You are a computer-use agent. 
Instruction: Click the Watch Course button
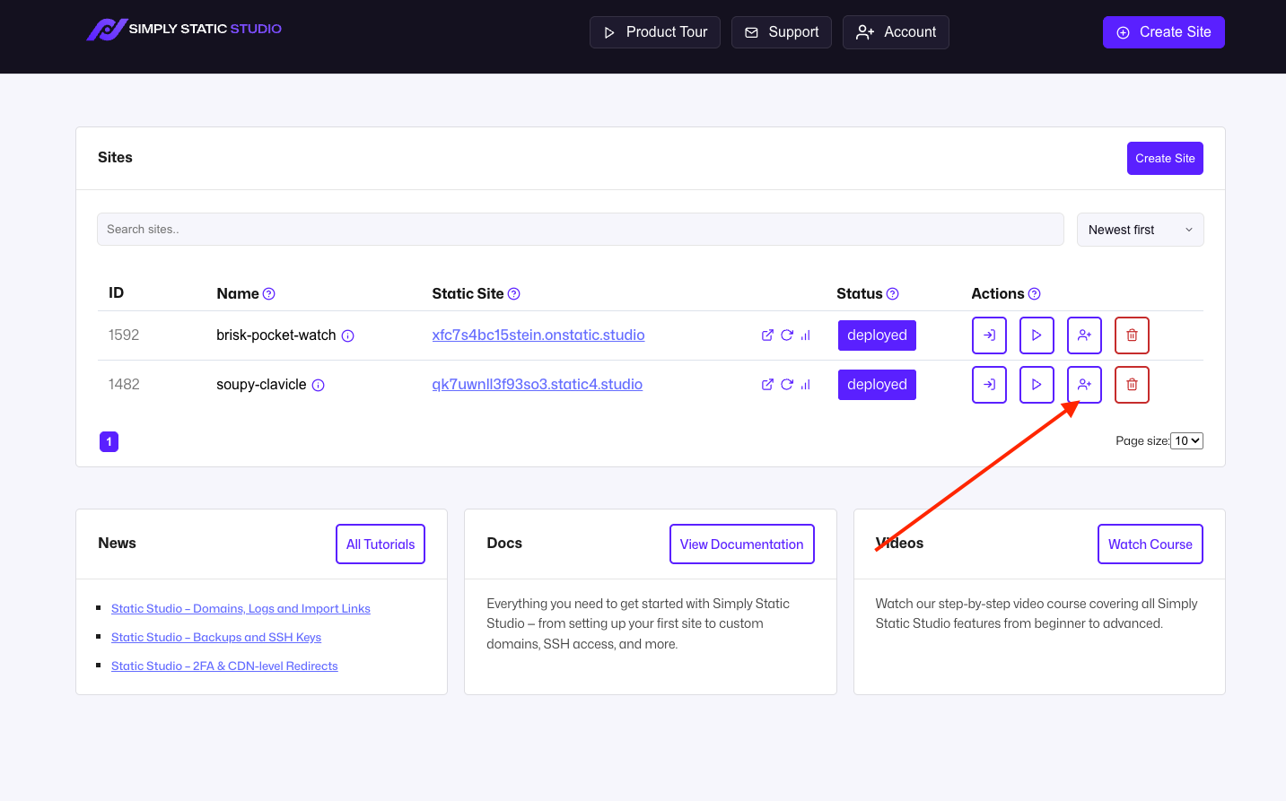(x=1150, y=544)
